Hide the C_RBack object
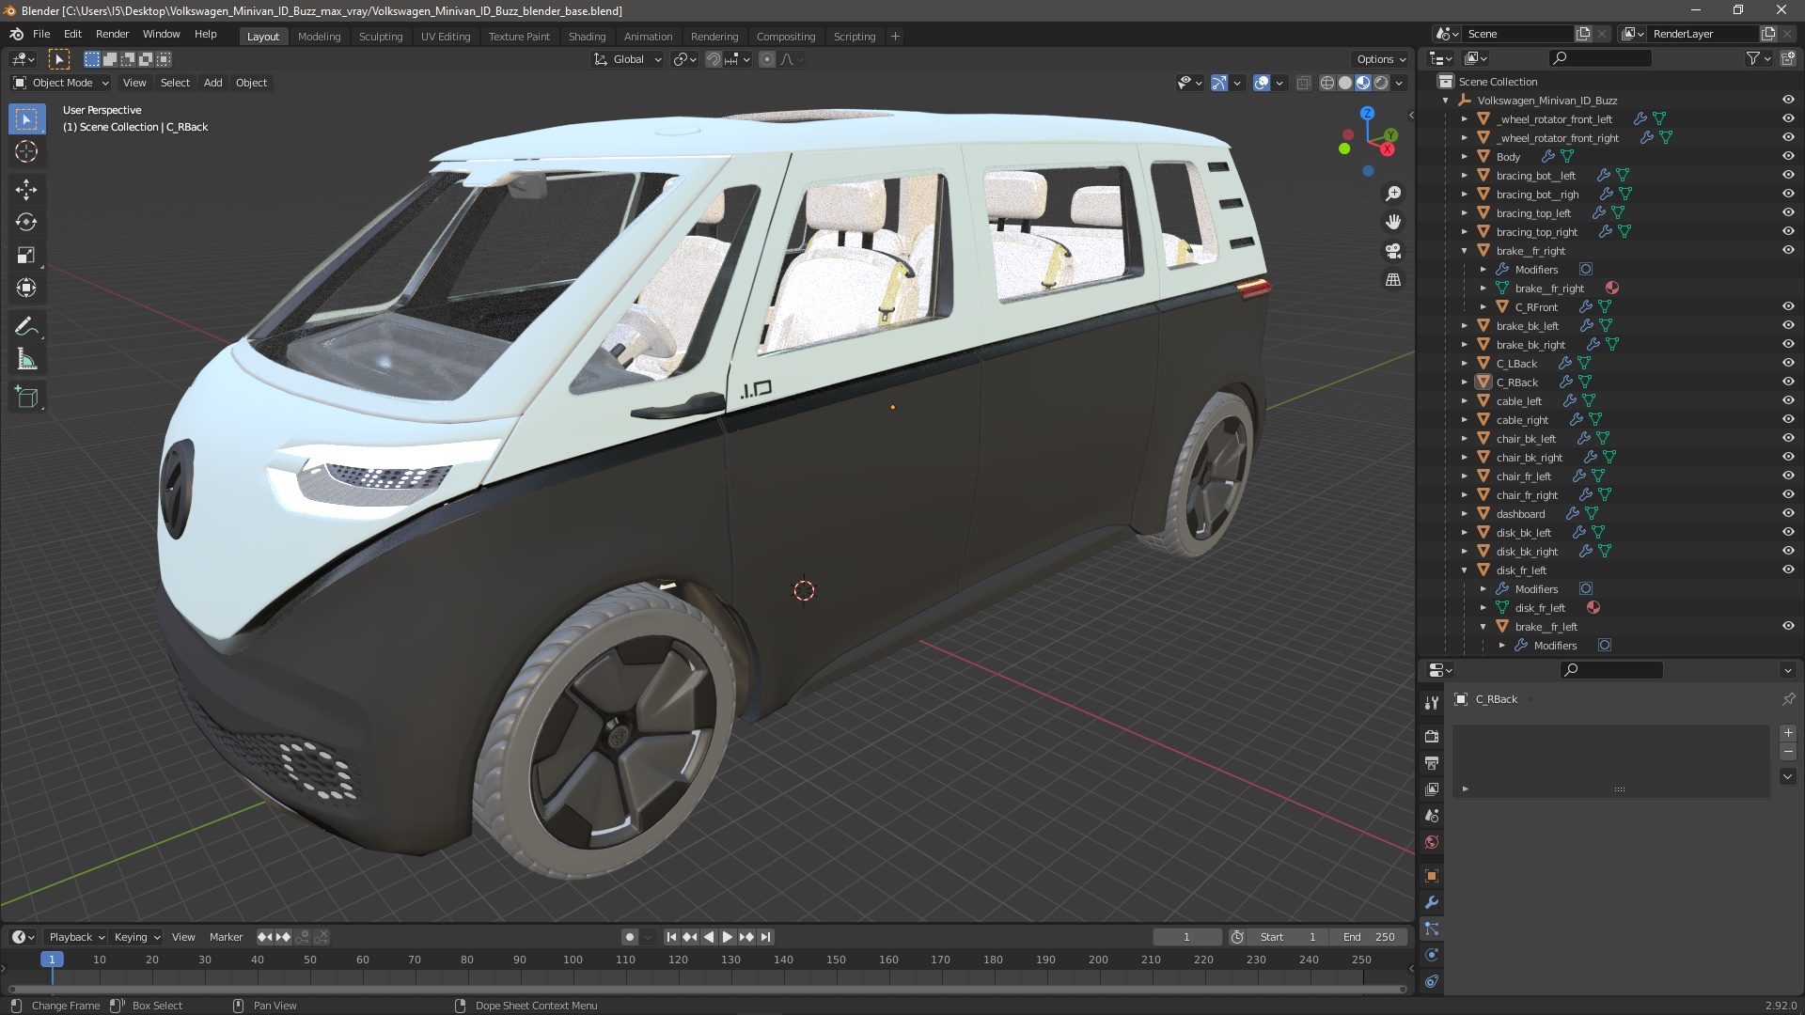Image resolution: width=1805 pixels, height=1015 pixels. click(1787, 382)
